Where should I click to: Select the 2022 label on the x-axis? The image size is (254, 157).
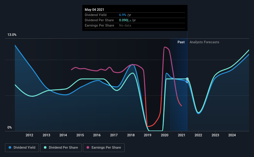pos(198,135)
